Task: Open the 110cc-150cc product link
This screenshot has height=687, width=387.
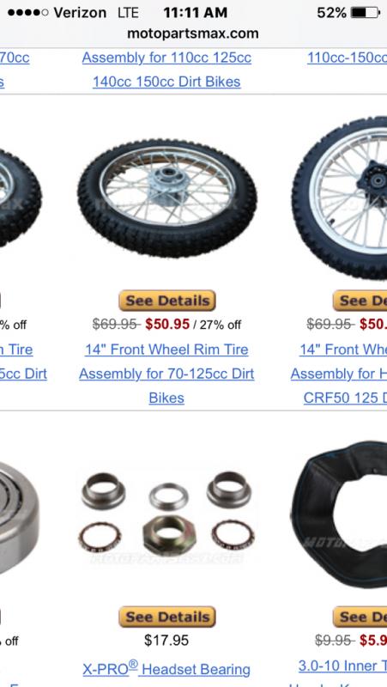Action: coord(348,58)
